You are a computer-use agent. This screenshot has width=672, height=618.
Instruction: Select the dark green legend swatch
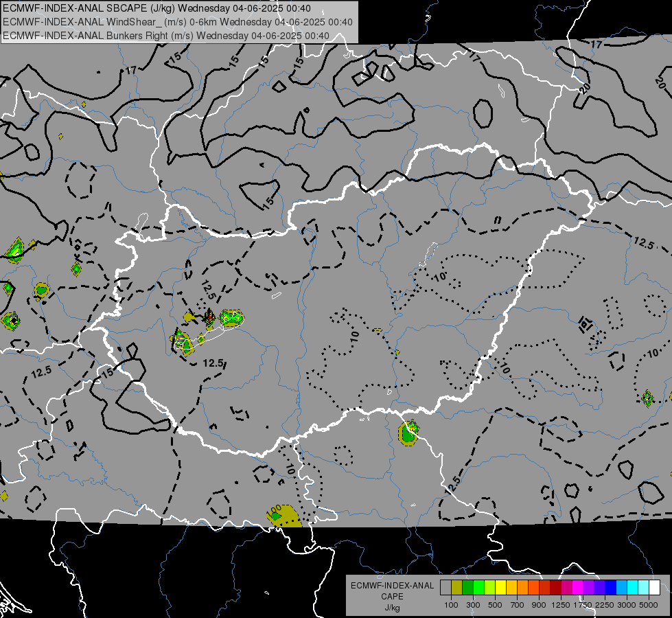tap(467, 587)
